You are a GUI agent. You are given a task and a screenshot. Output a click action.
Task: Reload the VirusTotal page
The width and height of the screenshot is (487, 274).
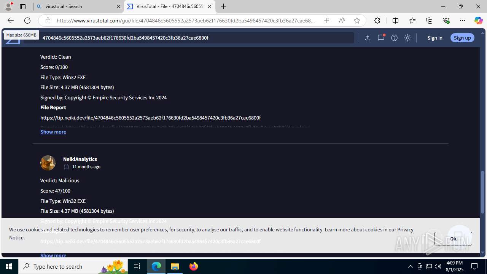point(27,21)
